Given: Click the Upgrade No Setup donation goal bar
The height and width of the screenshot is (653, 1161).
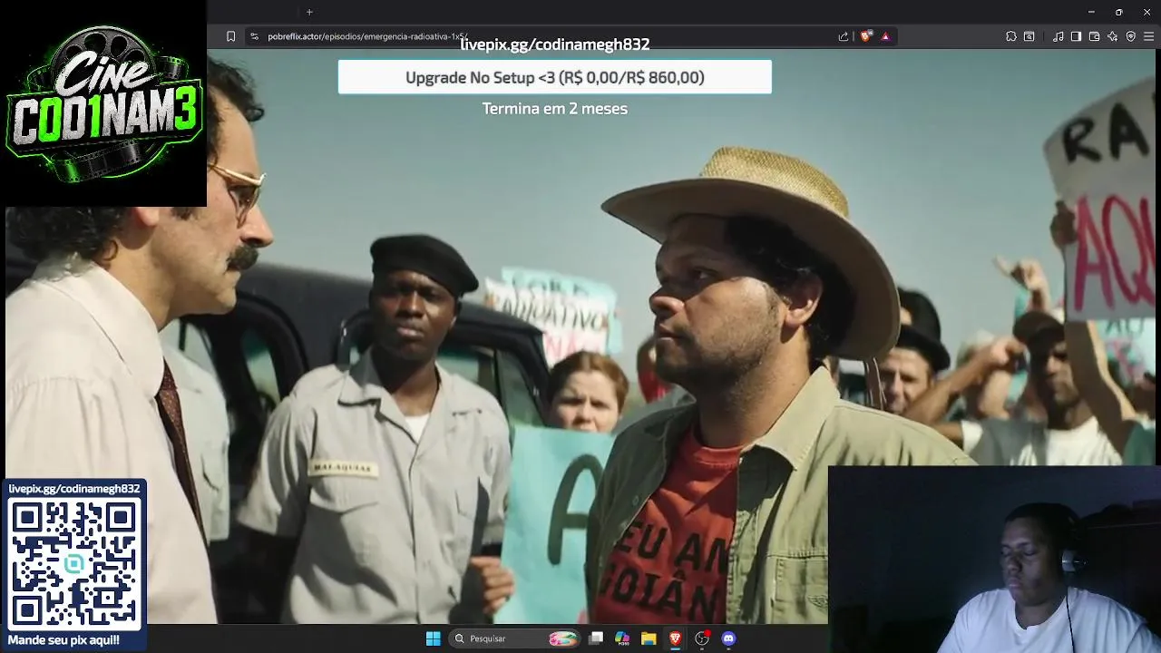Looking at the screenshot, I should pos(555,77).
